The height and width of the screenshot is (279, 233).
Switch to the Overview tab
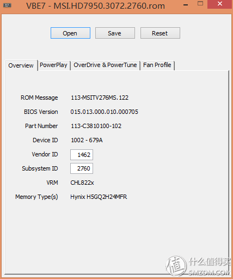tap(21, 65)
